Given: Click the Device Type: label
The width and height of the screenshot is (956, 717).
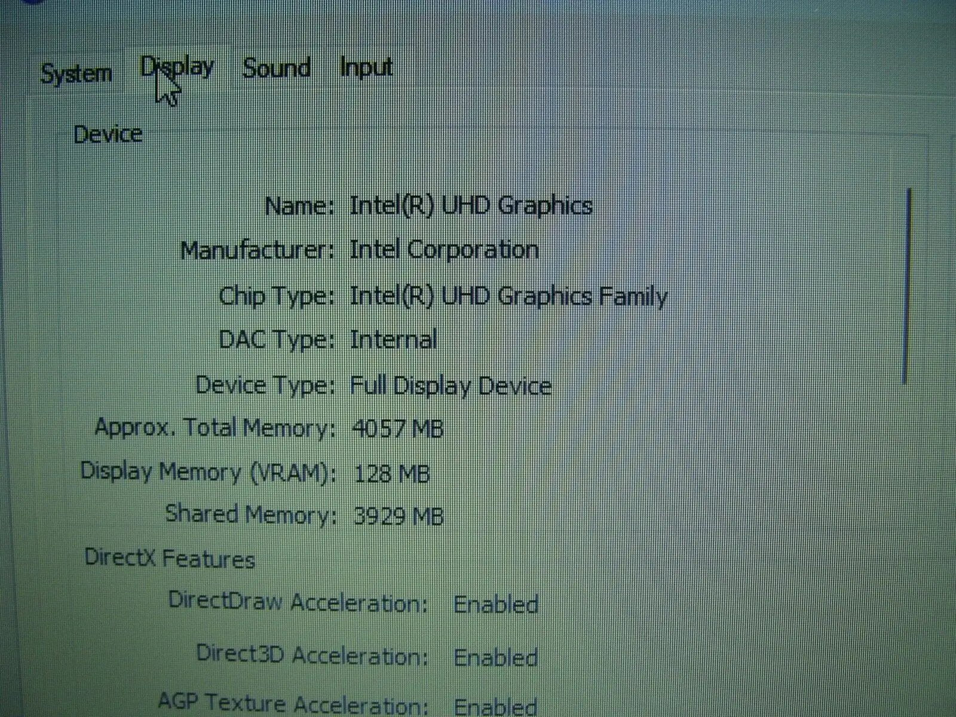Looking at the screenshot, I should click(265, 385).
